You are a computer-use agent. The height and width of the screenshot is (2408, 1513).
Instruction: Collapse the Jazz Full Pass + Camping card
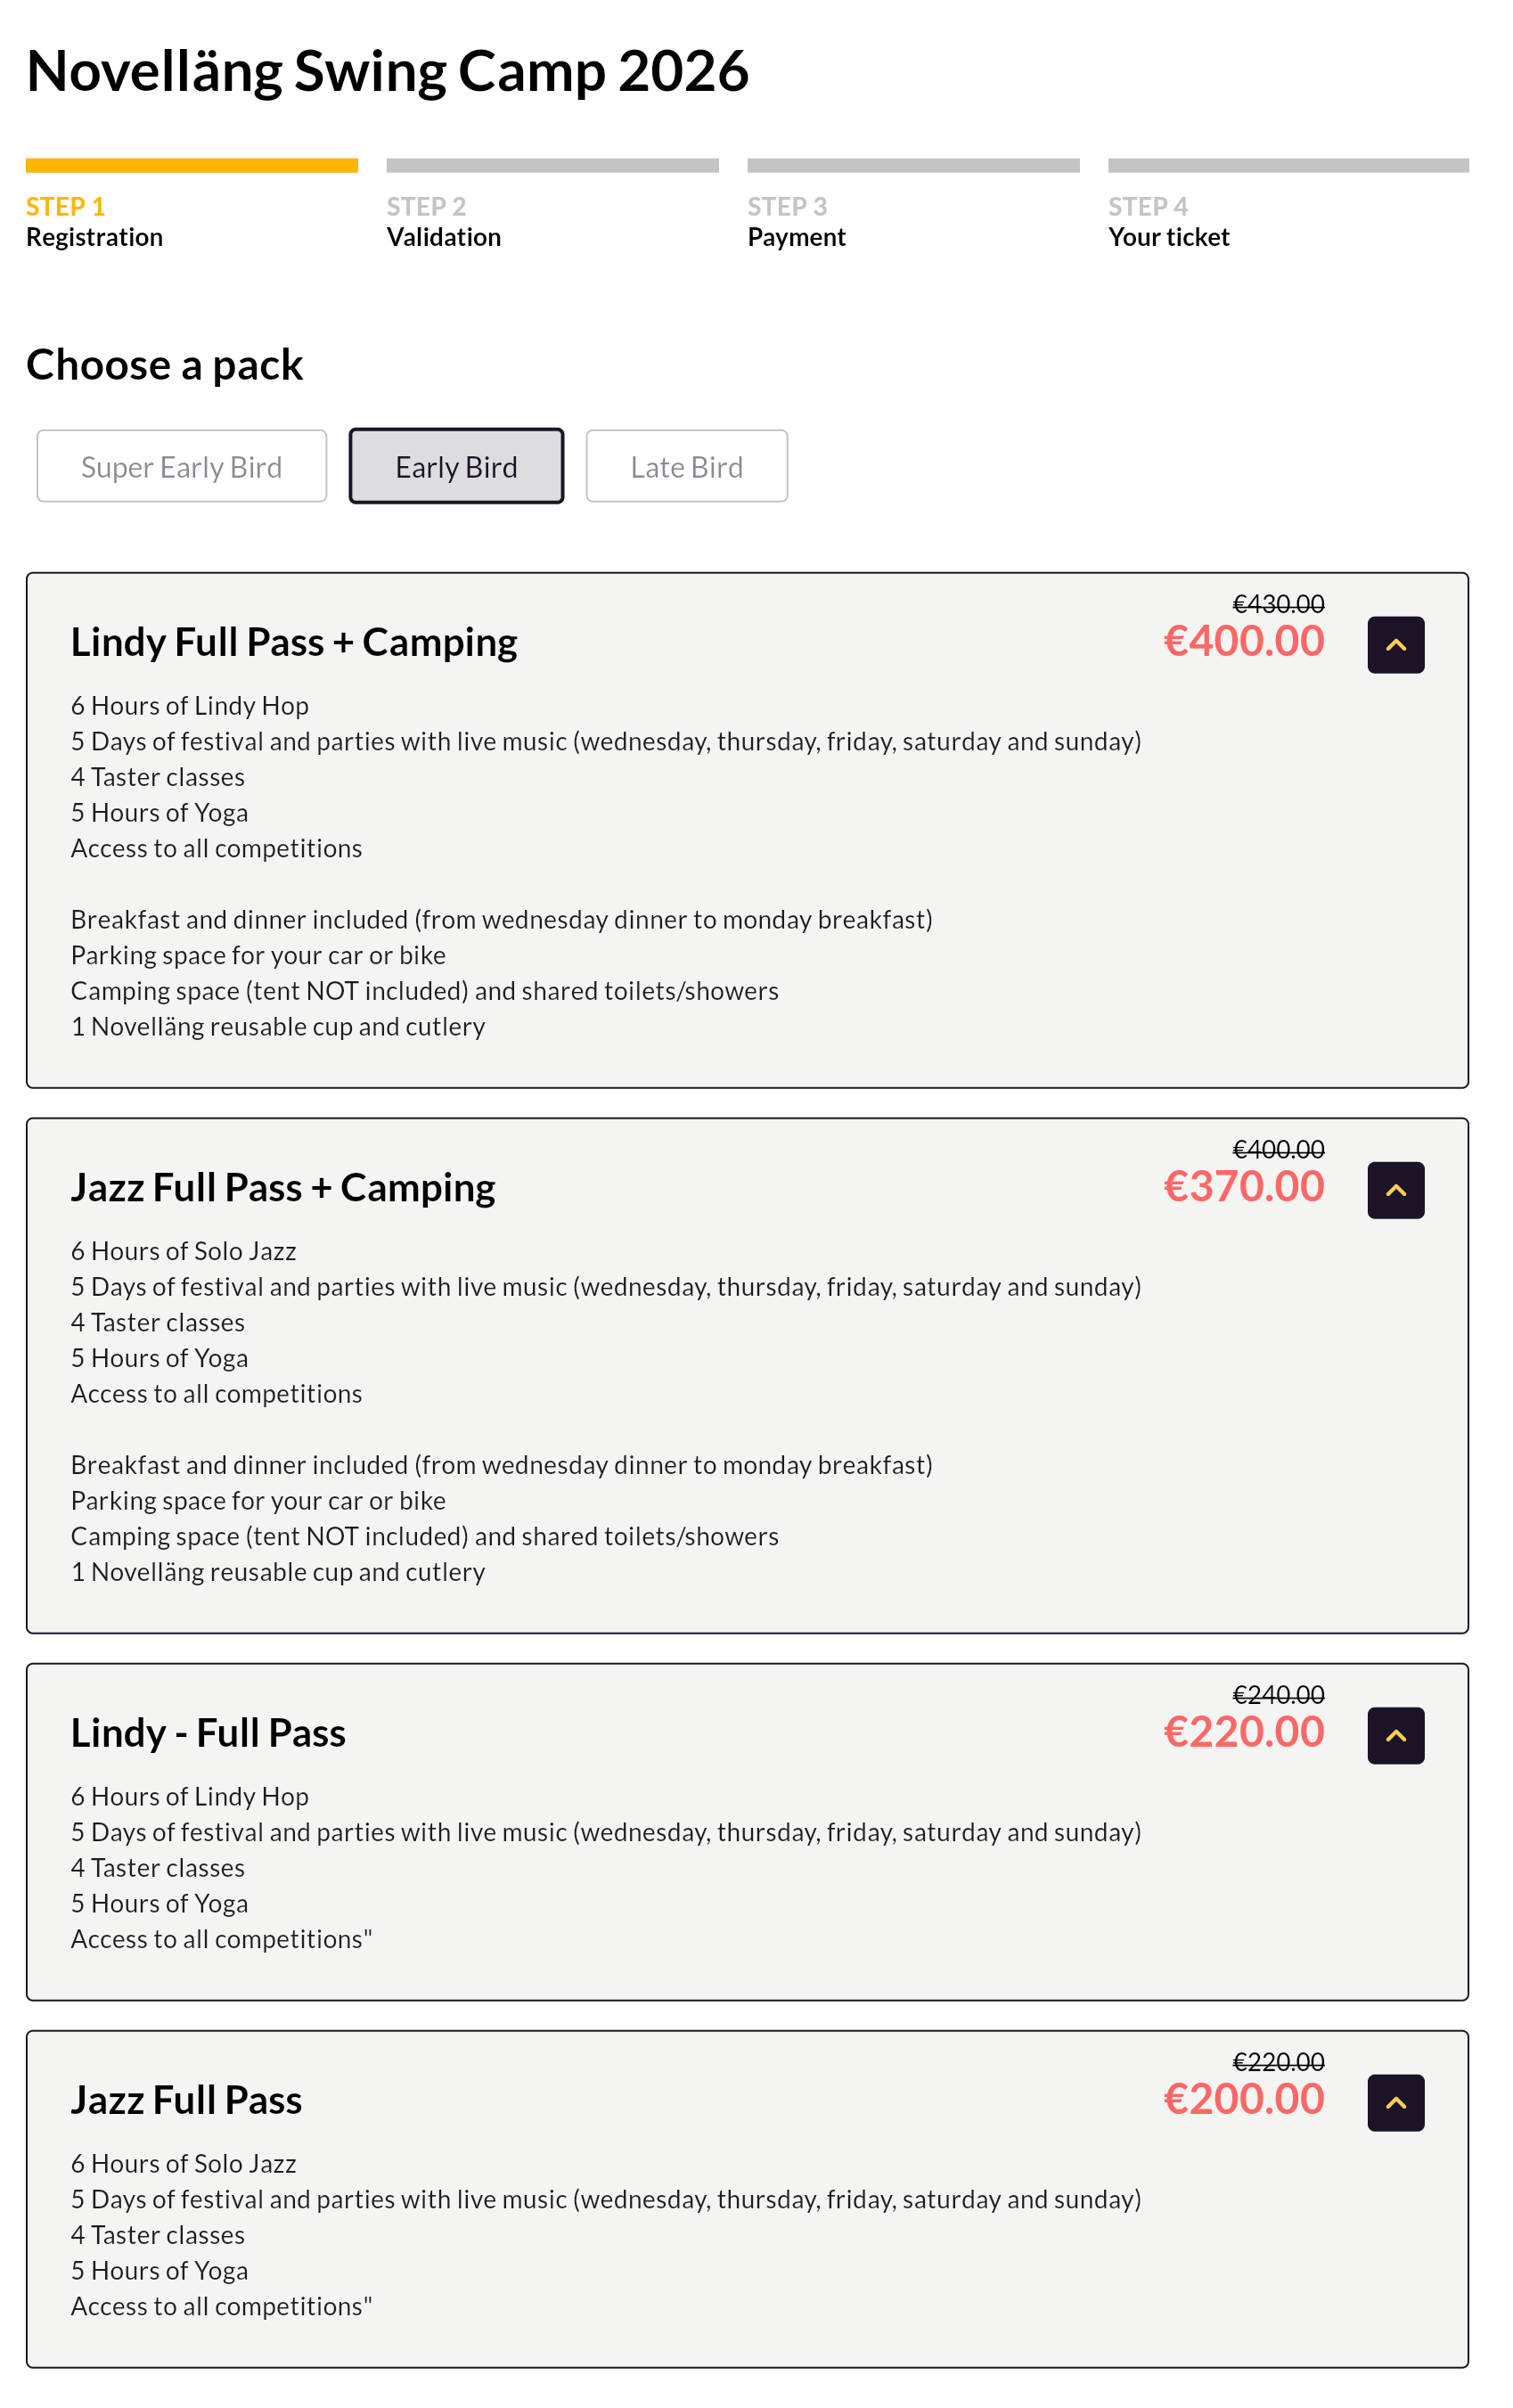click(1395, 1190)
